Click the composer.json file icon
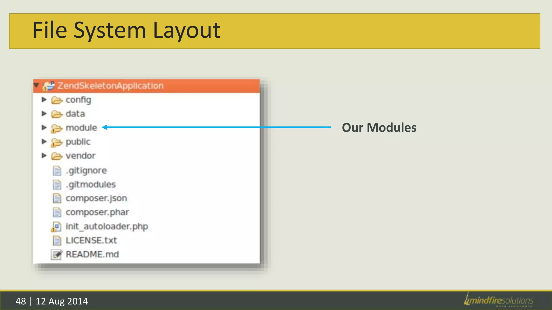This screenshot has width=552, height=310. (57, 198)
